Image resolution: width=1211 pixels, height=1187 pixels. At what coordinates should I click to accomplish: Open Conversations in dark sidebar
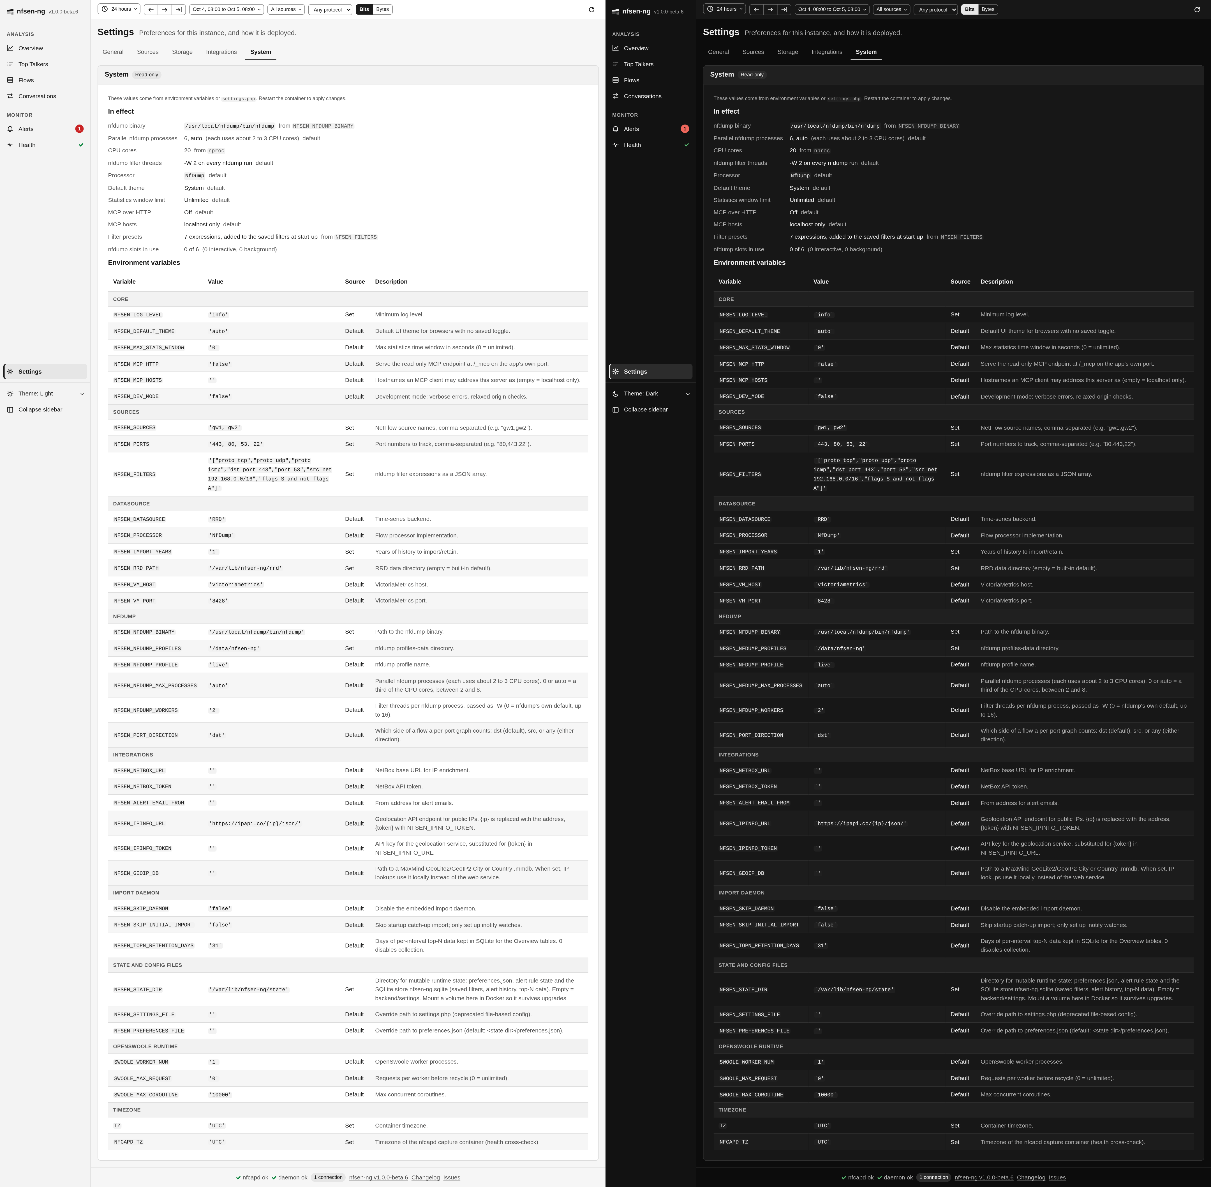(650, 96)
